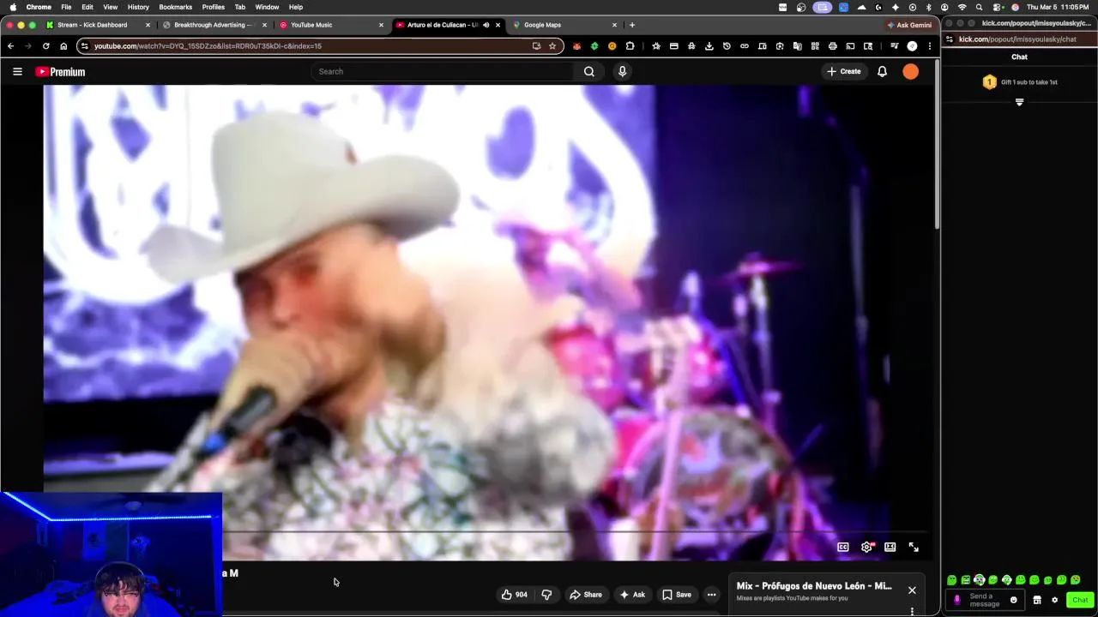Bookmark page with the address bar star
This screenshot has height=617, width=1098.
(x=552, y=46)
